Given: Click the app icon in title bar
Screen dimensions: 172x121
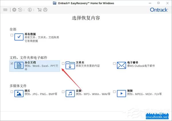Looking at the screenshot, I should (x=55, y=3).
